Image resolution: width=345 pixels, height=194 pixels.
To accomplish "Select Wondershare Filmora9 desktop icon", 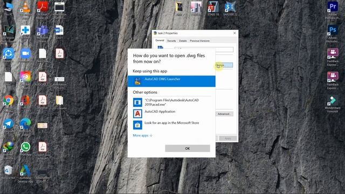I will click(x=333, y=104).
